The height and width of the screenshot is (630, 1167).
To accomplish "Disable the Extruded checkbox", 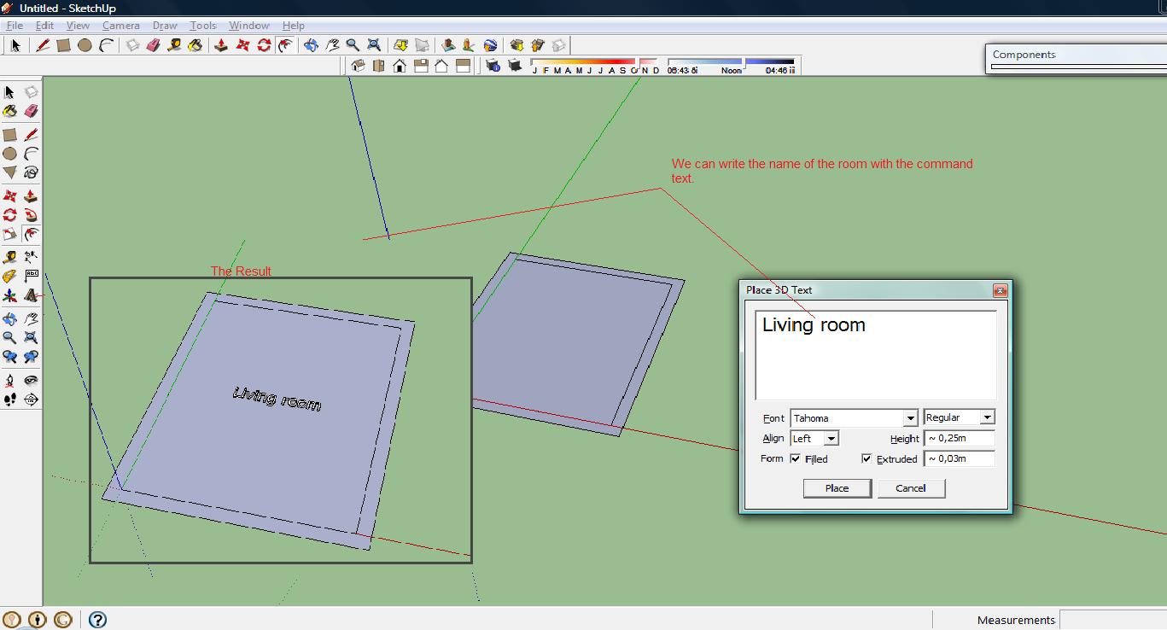I will (x=866, y=458).
